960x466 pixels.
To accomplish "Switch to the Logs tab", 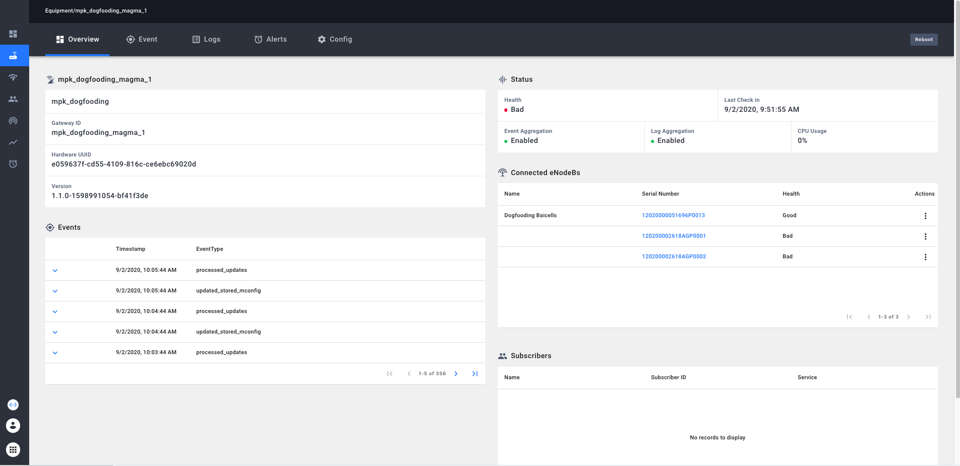I will [x=206, y=40].
